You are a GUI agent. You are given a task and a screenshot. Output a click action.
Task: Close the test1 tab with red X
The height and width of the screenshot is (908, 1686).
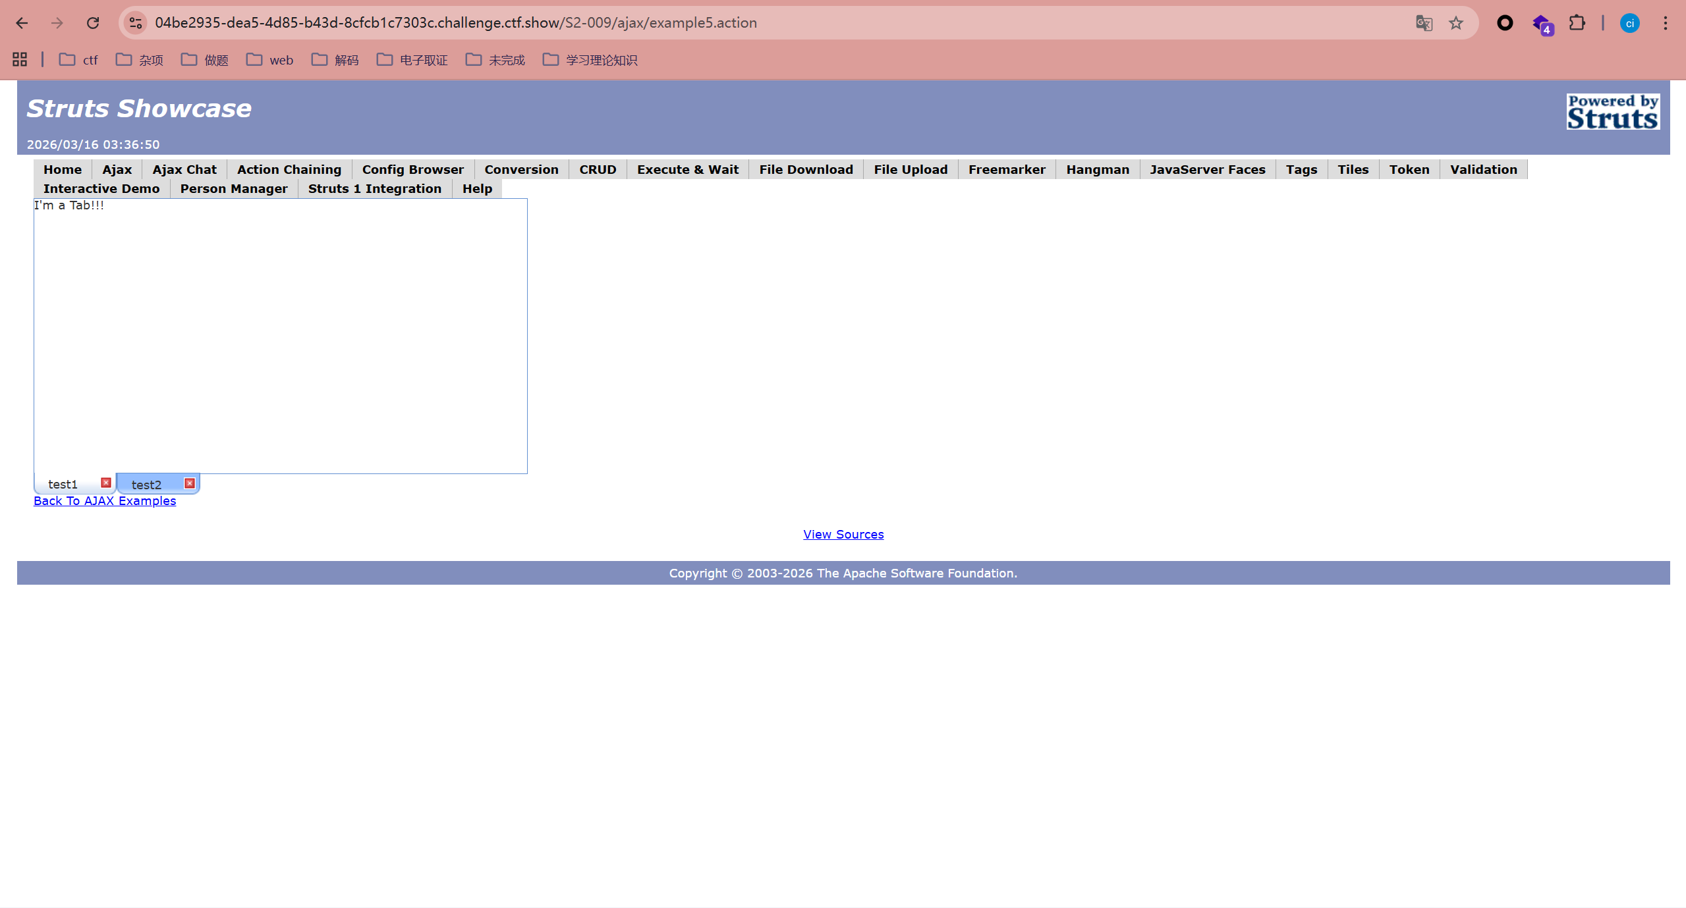pos(105,483)
